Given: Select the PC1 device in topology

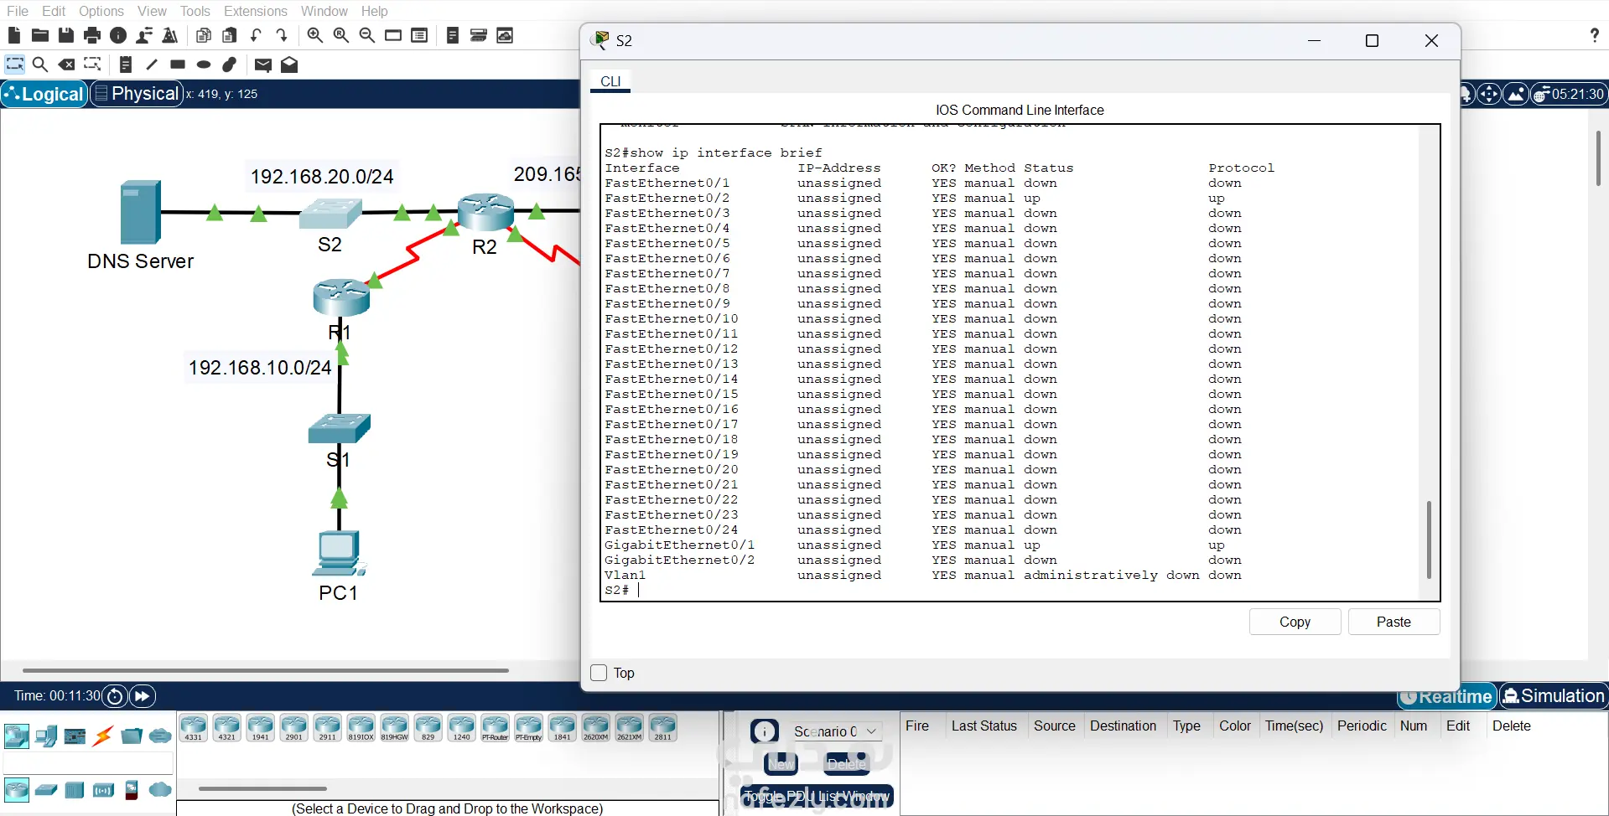Looking at the screenshot, I should [x=339, y=553].
